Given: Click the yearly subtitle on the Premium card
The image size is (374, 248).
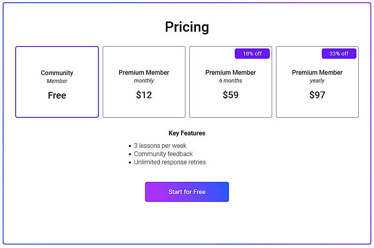Looking at the screenshot, I should pos(317,81).
